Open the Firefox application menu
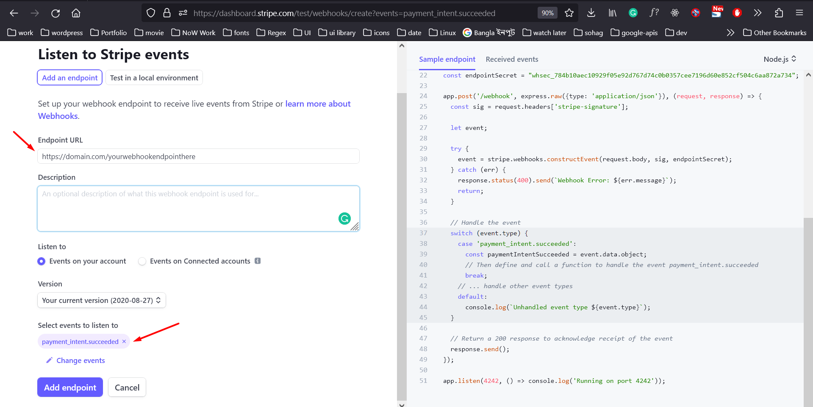Image resolution: width=813 pixels, height=407 pixels. 799,13
